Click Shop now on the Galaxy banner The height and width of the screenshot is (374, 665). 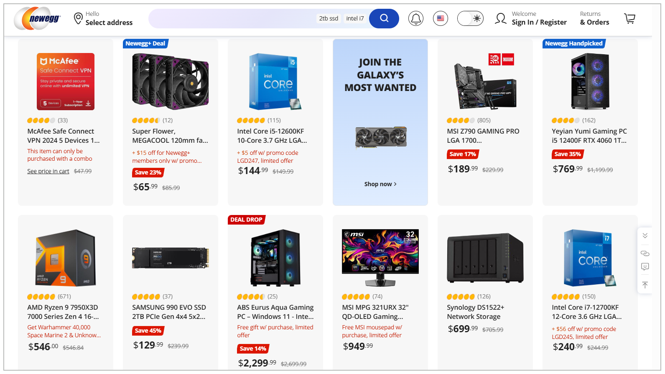pos(380,184)
